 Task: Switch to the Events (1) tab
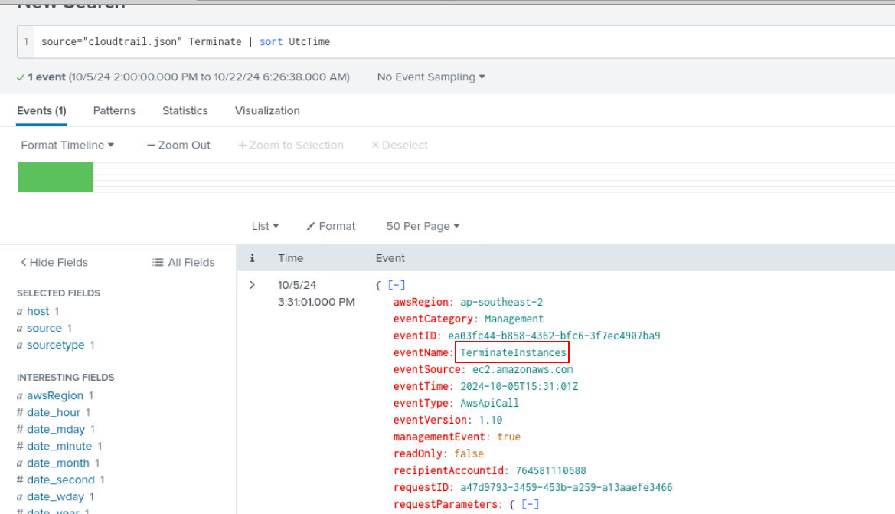click(x=41, y=111)
